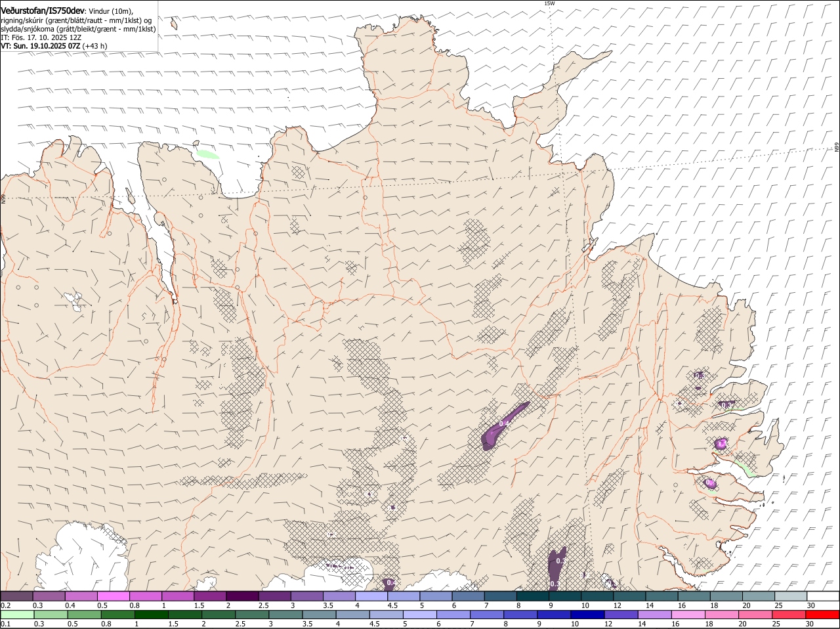Choose the lower legend blue swatch labeled 8
This screenshot has width=840, height=629.
pos(519,615)
